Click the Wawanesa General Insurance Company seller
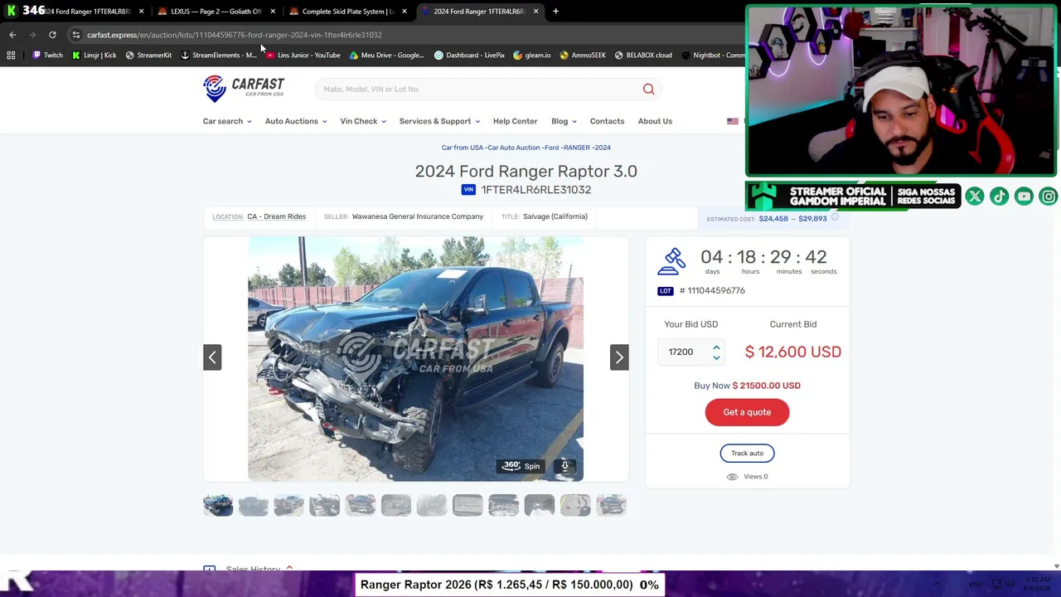Viewport: 1061px width, 597px height. [x=418, y=216]
